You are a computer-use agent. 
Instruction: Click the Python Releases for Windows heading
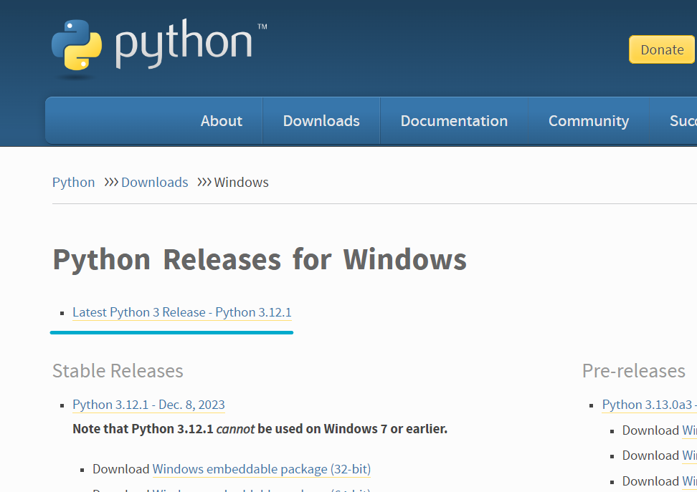[x=260, y=259]
